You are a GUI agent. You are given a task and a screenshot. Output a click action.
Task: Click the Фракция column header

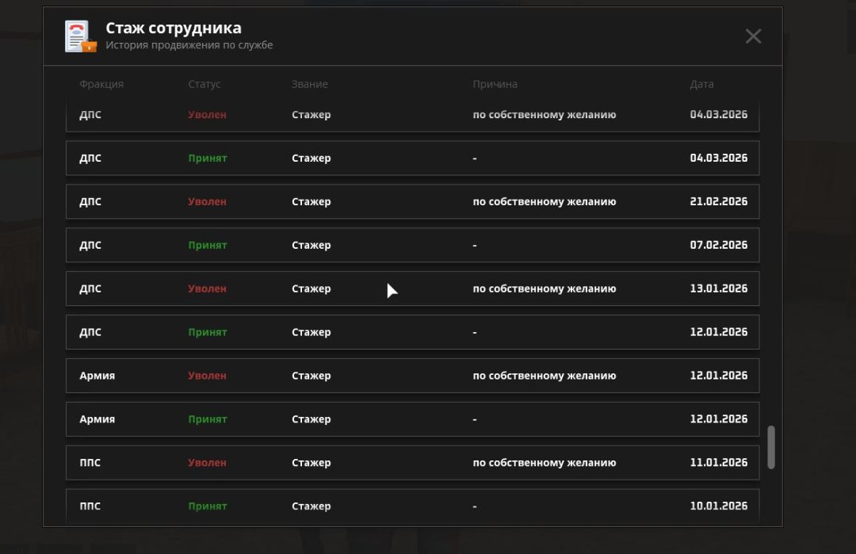click(x=101, y=84)
